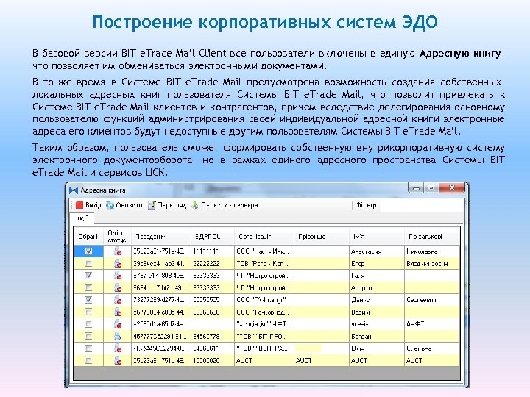Click the Перегляд toolbar button label
The width and height of the screenshot is (530, 397).
click(172, 205)
